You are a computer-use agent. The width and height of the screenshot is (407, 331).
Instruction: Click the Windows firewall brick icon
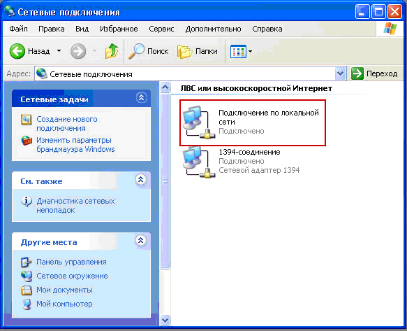27,141
